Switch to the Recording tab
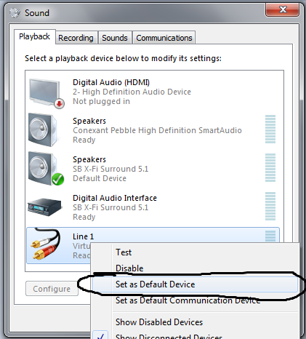Viewport: 306px width, 339px height. coord(76,38)
